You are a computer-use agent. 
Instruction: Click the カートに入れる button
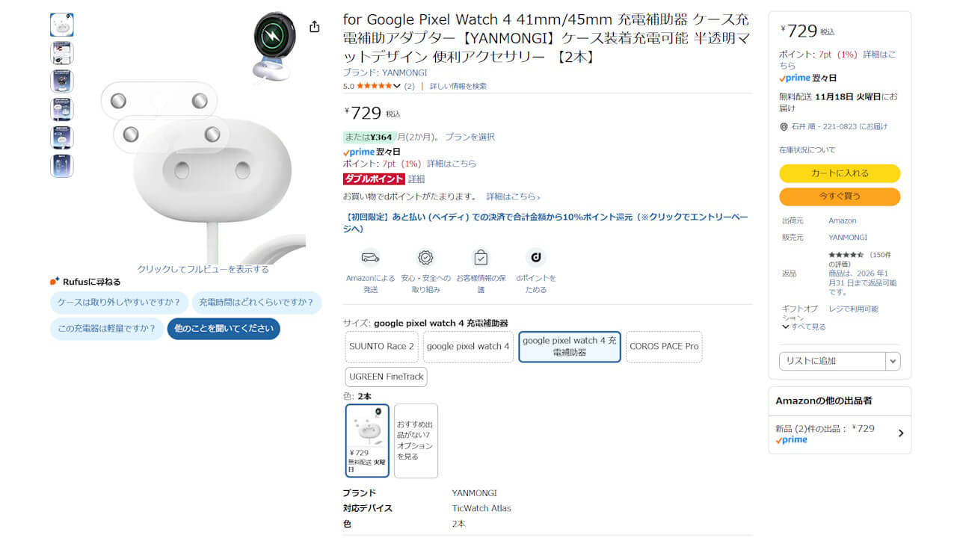[839, 173]
